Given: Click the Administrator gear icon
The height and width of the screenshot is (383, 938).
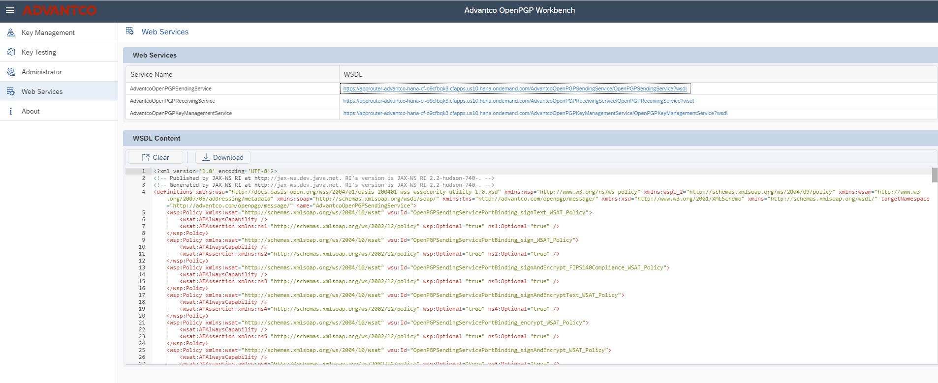Looking at the screenshot, I should coord(11,72).
